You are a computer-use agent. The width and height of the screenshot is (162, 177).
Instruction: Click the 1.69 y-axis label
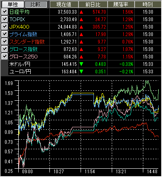(x=9, y=83)
